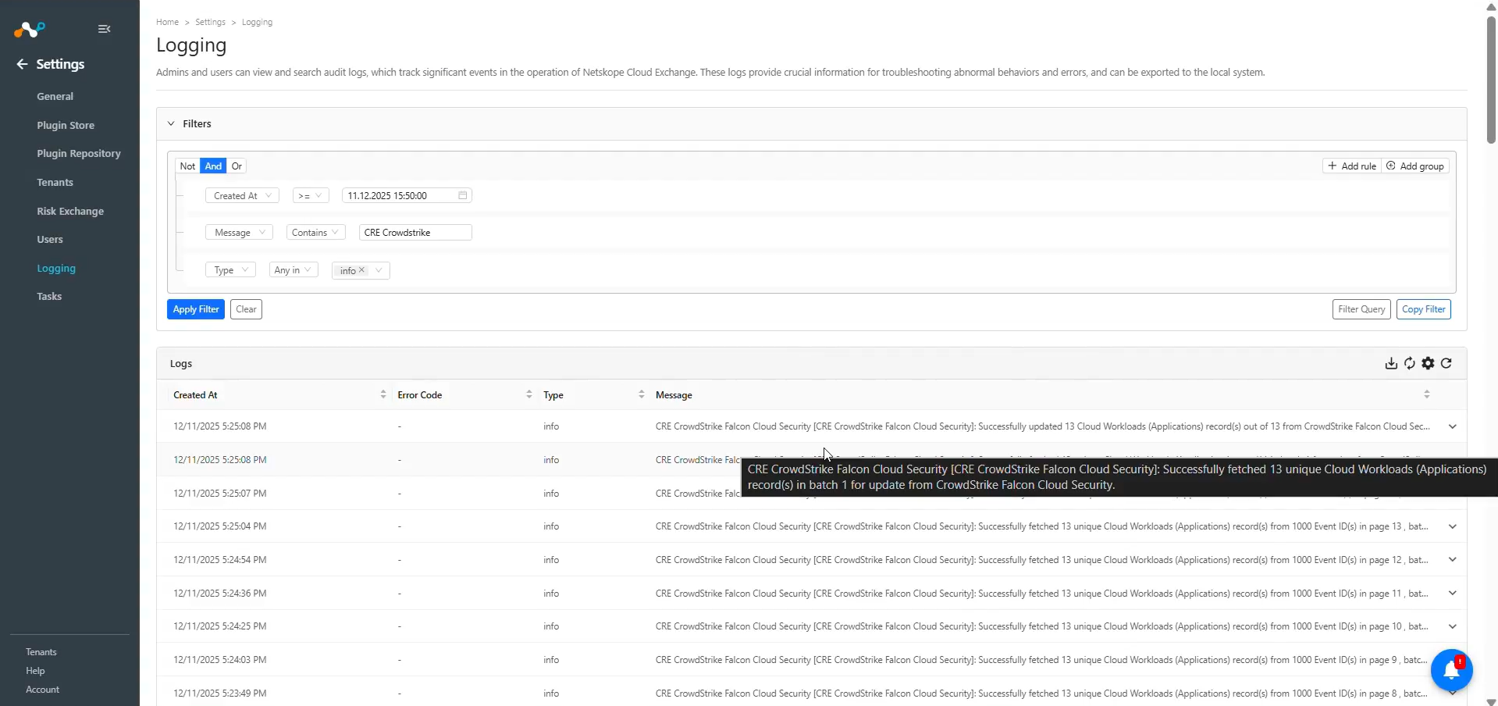
Task: Select Logging in the Settings menu
Action: 56,268
